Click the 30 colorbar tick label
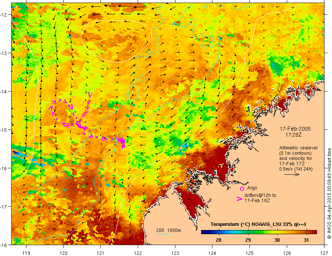 tap(277, 240)
